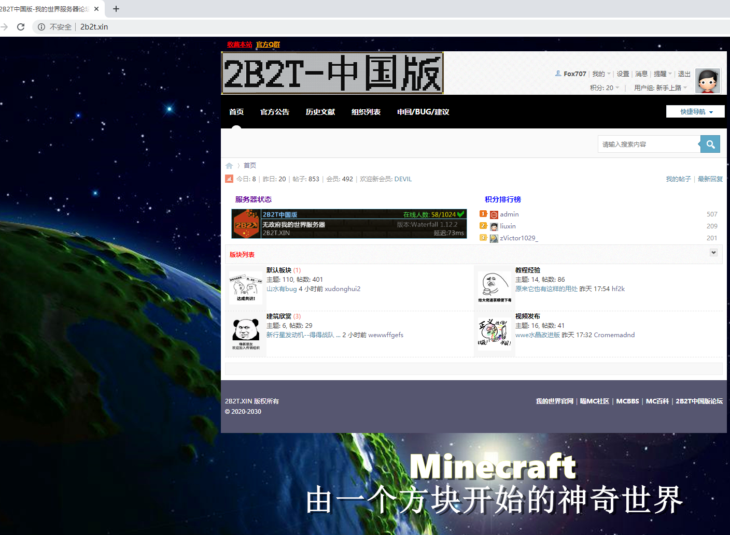The width and height of the screenshot is (730, 535).
Task: Open 消息 messages link
Action: [641, 74]
